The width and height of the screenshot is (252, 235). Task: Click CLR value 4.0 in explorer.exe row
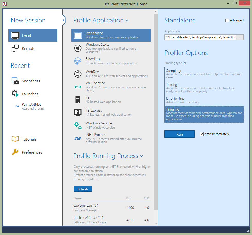coord(147,208)
